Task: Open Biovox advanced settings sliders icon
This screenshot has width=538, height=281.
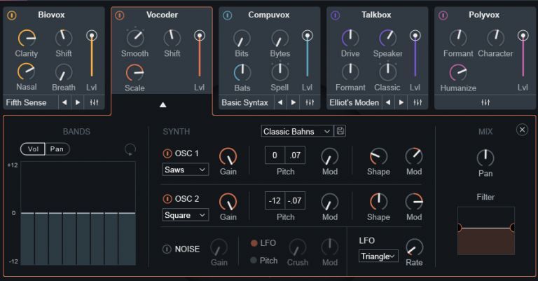Action: coord(94,102)
